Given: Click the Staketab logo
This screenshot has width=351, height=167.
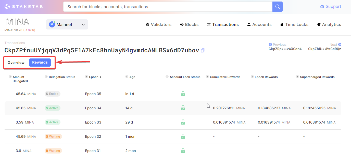Looking at the screenshot, I should coord(24,7).
